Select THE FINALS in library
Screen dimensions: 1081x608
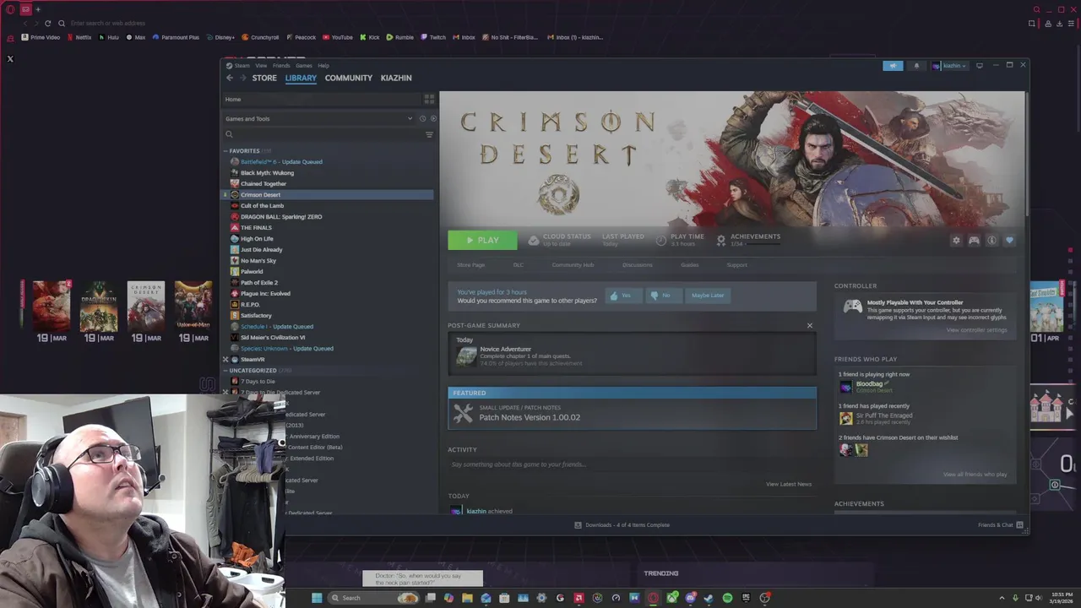tap(256, 227)
